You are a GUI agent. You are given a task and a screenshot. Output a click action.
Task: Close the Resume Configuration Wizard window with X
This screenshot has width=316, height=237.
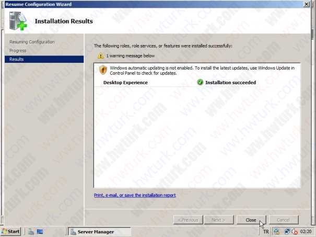(307, 4)
